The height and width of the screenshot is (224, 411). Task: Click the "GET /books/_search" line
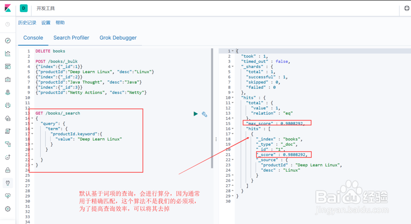(58, 113)
